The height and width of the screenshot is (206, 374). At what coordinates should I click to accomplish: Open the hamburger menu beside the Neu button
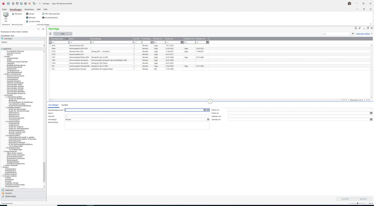(50, 34)
